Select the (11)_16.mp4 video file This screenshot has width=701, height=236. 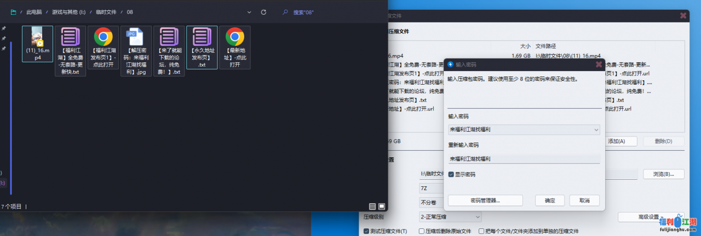click(x=37, y=43)
